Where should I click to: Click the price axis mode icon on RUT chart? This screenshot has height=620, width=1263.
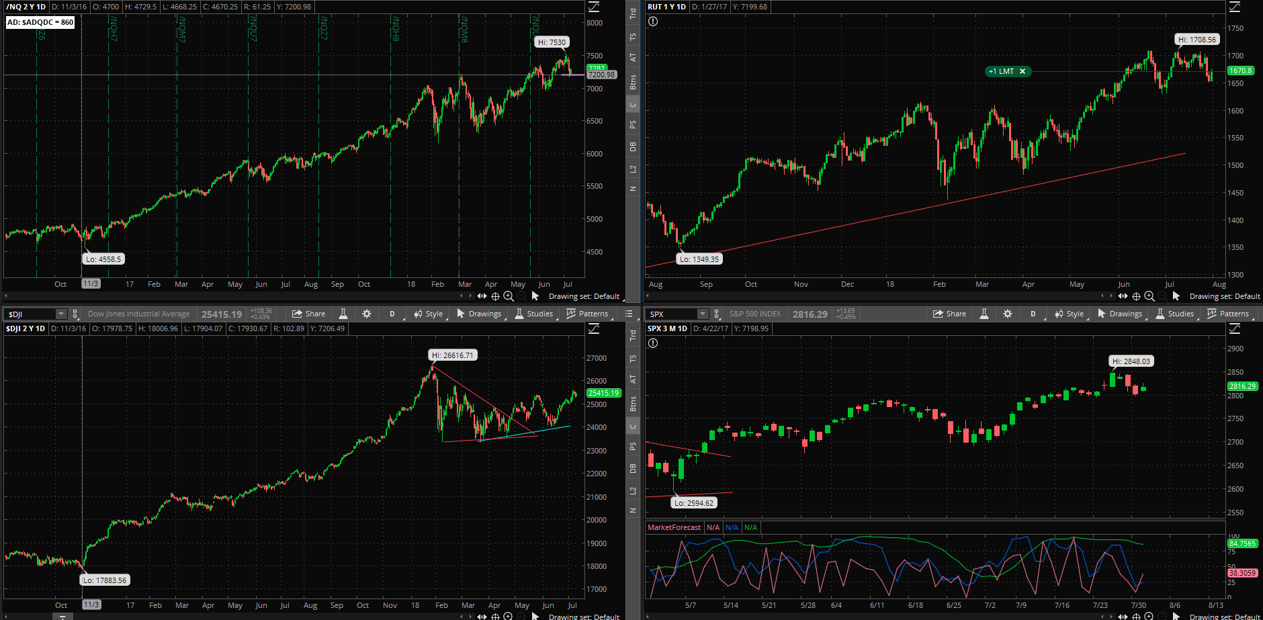tap(1235, 7)
